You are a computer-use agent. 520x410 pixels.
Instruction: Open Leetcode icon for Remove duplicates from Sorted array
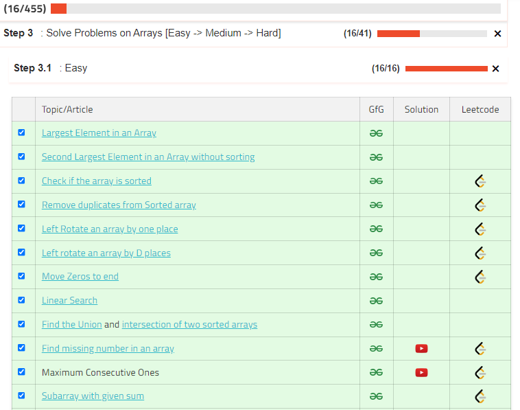(x=480, y=205)
